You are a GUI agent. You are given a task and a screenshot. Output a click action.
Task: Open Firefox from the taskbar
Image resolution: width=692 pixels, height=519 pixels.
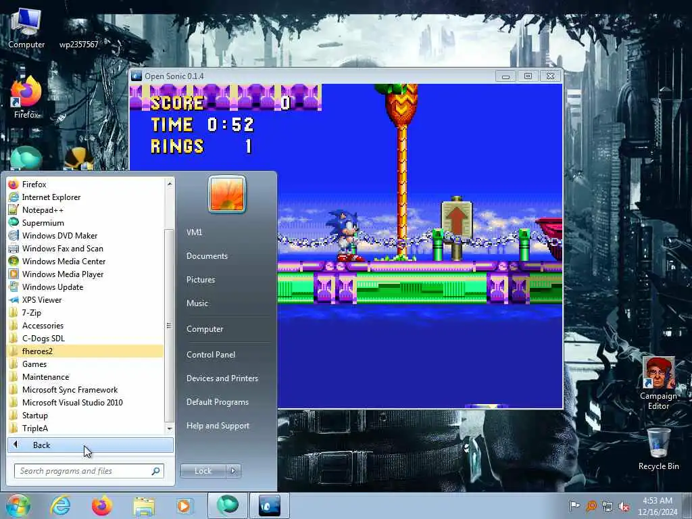point(102,505)
